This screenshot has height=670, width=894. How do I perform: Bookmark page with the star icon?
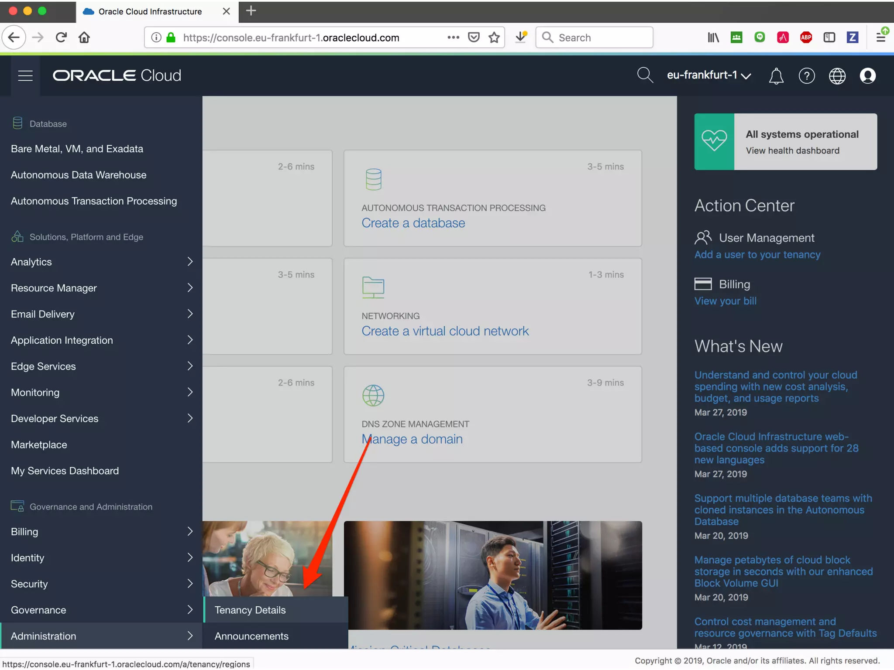pos(494,38)
